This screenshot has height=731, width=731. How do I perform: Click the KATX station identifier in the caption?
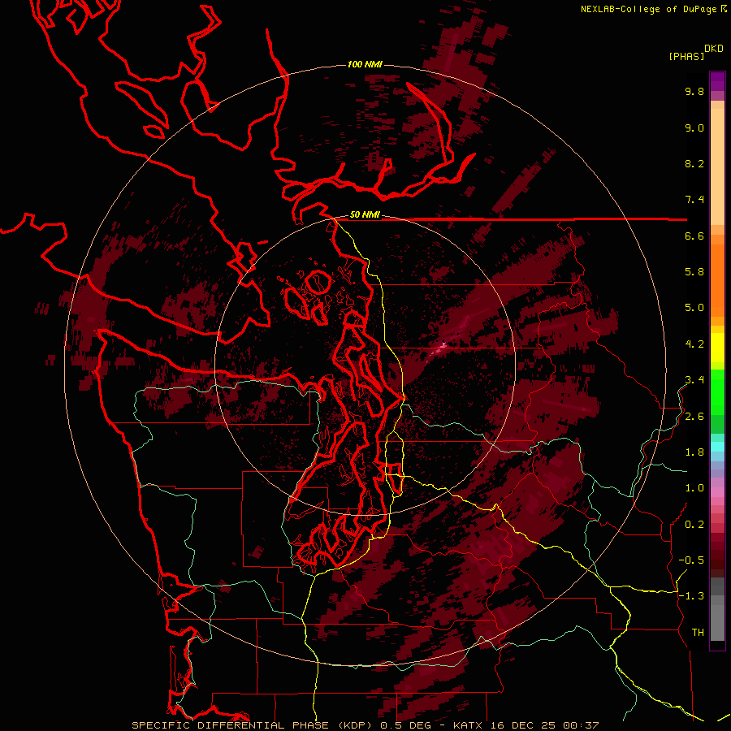[468, 725]
